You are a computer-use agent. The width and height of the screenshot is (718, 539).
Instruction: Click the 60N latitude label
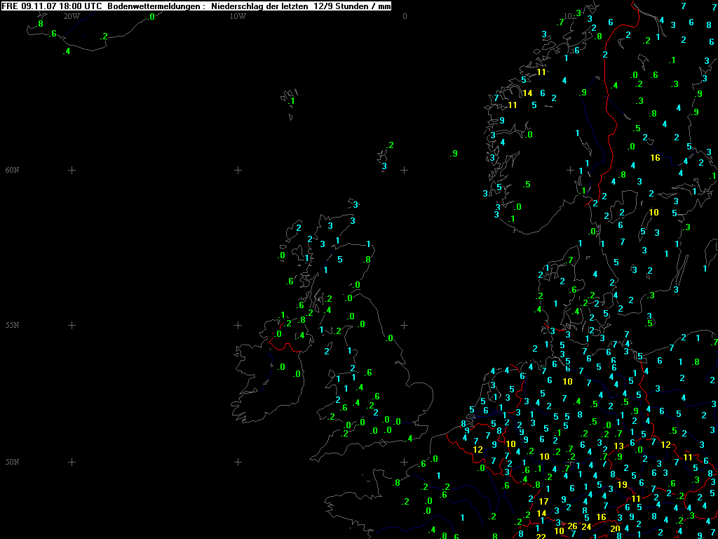coord(12,170)
